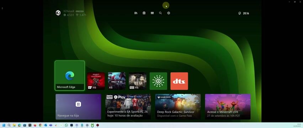Open Firefox from the taskbar
This screenshot has height=128, width=303.
35,125
